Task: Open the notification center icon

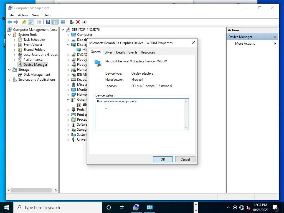Action: pos(275,208)
